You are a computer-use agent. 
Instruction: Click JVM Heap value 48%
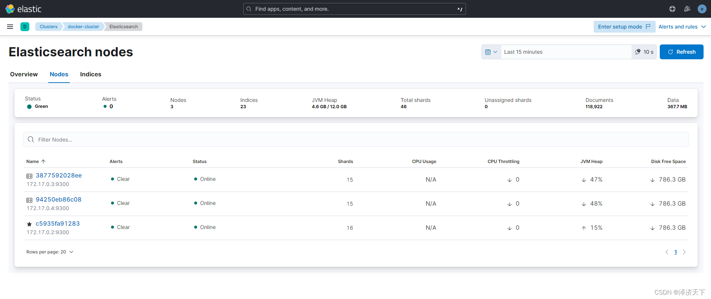[x=596, y=204]
